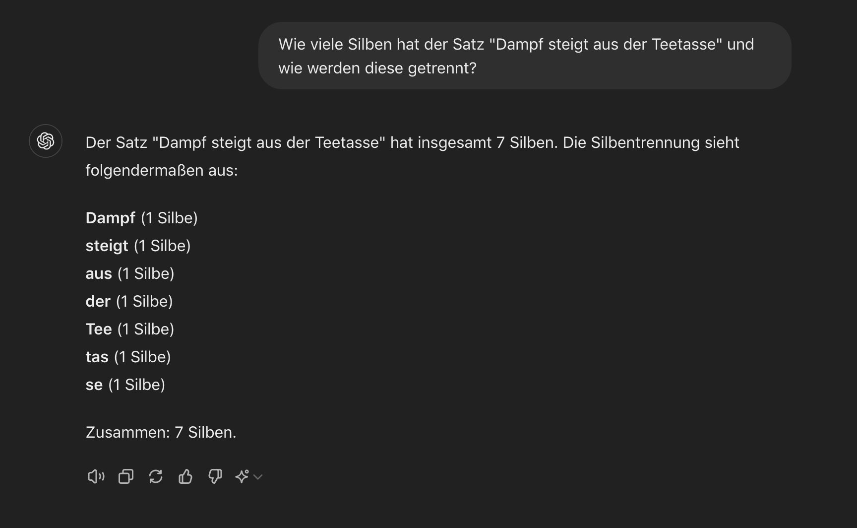This screenshot has width=857, height=528.
Task: Click the bold word "der" in the list
Action: (x=98, y=301)
